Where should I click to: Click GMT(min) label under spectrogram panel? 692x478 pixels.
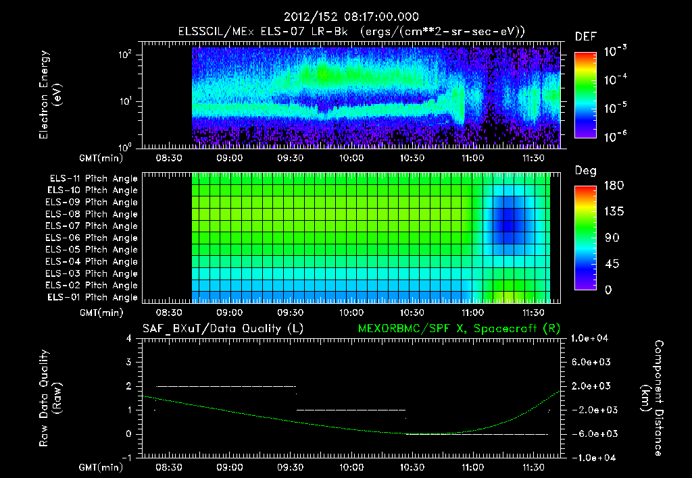[x=101, y=158]
